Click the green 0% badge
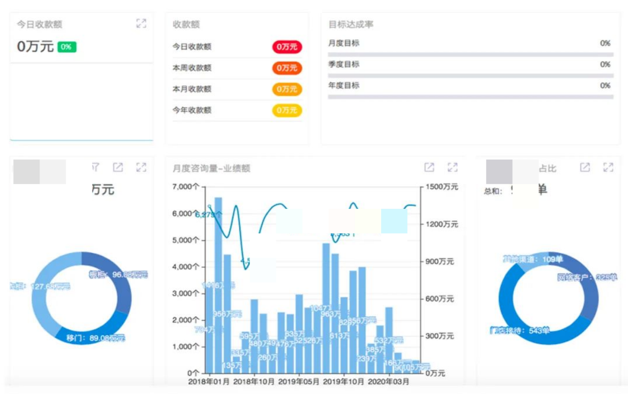628x394 pixels. (67, 47)
